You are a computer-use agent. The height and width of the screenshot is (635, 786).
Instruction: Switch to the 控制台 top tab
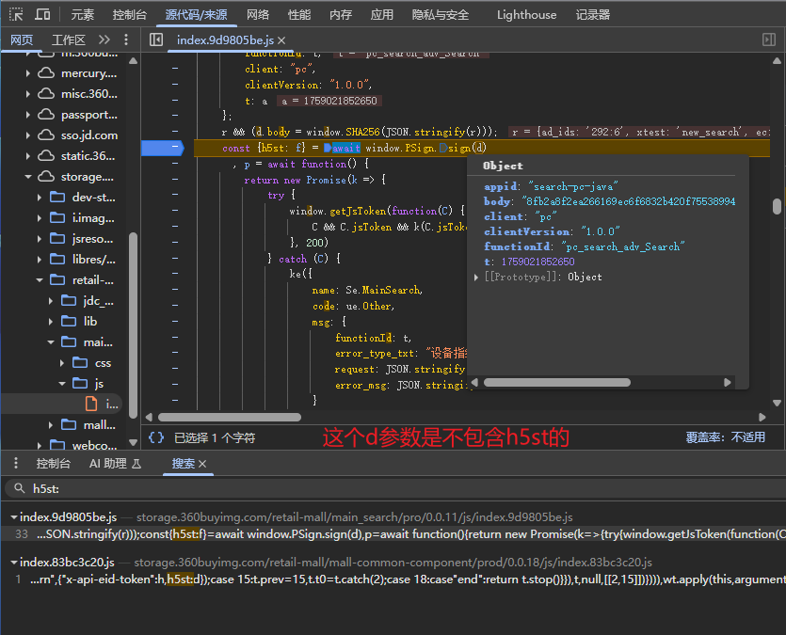click(129, 15)
